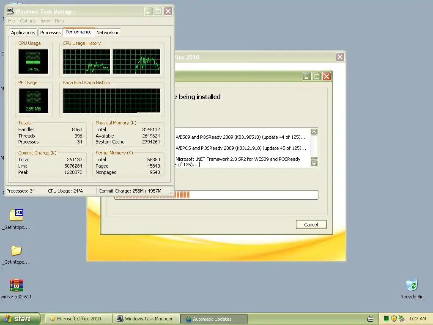Screen dimensions: 433x325
Task: Switch to Microsoft Office 2010 taskbar button
Action: click(78, 319)
